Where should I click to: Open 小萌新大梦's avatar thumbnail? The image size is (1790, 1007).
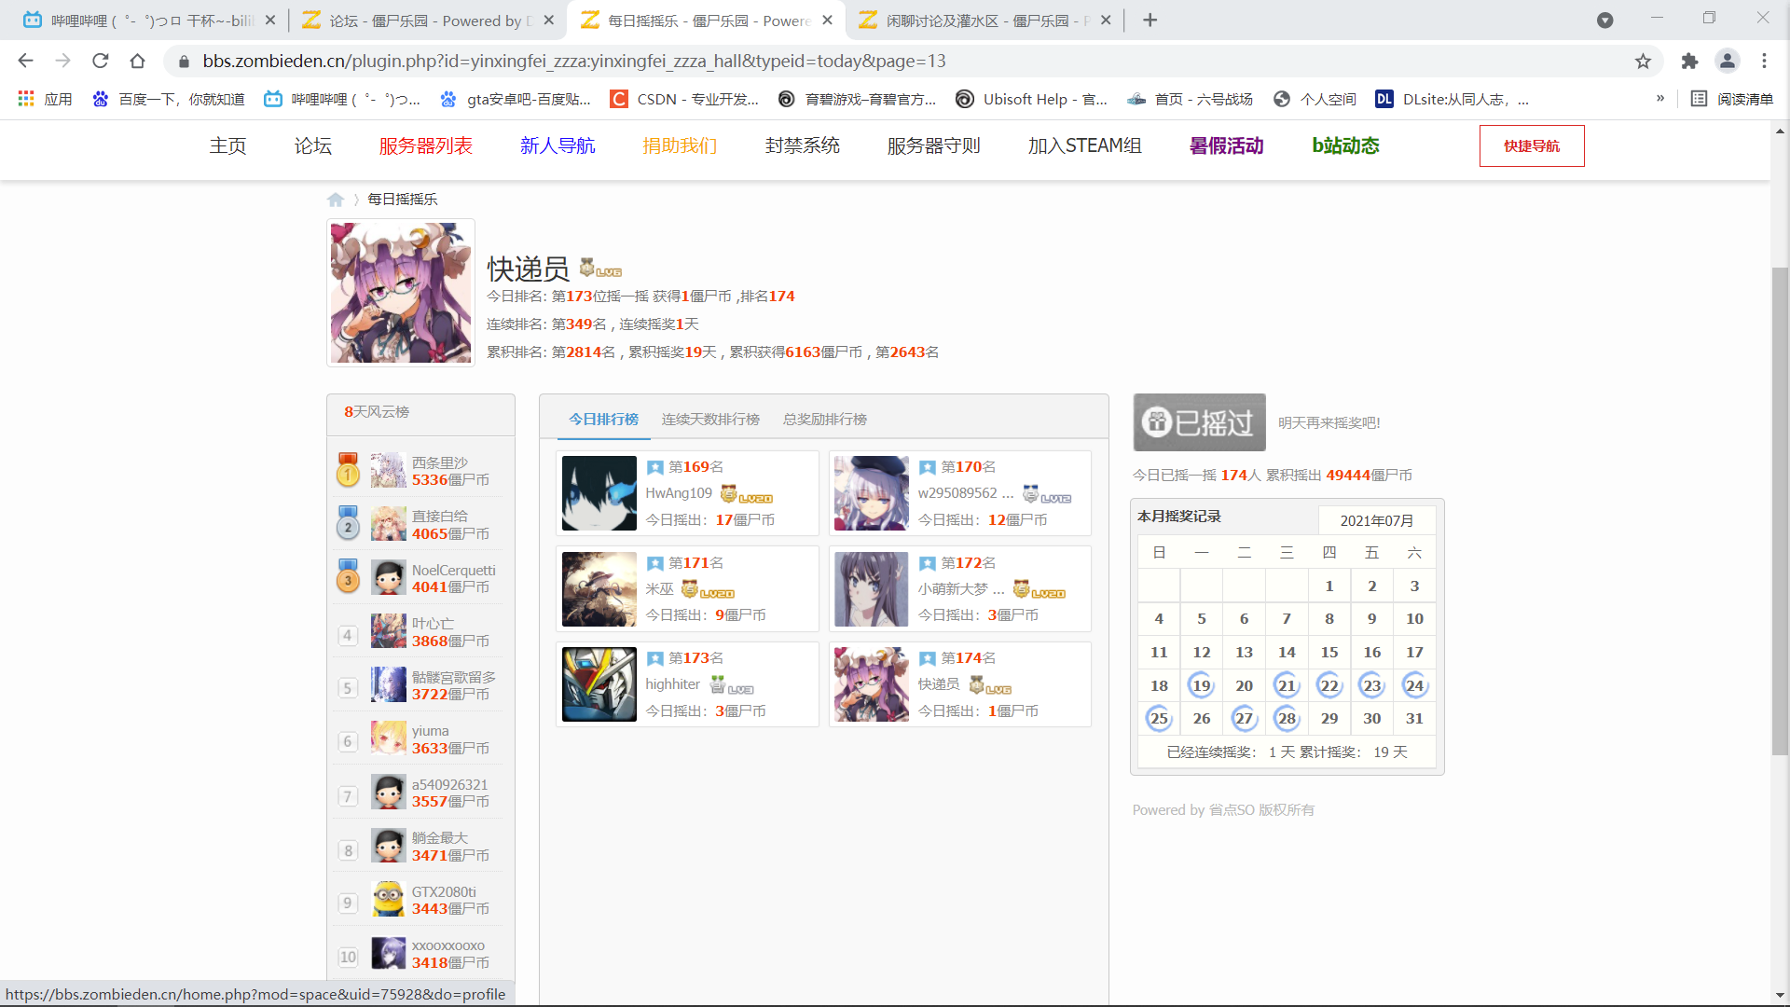(x=871, y=589)
